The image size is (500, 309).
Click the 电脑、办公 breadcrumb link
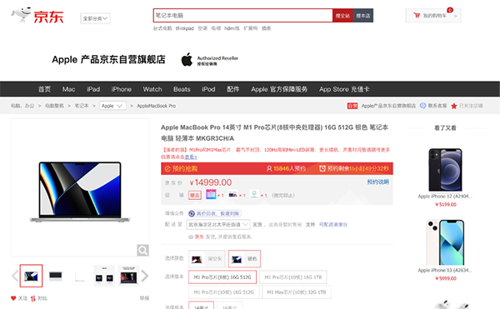tap(22, 106)
